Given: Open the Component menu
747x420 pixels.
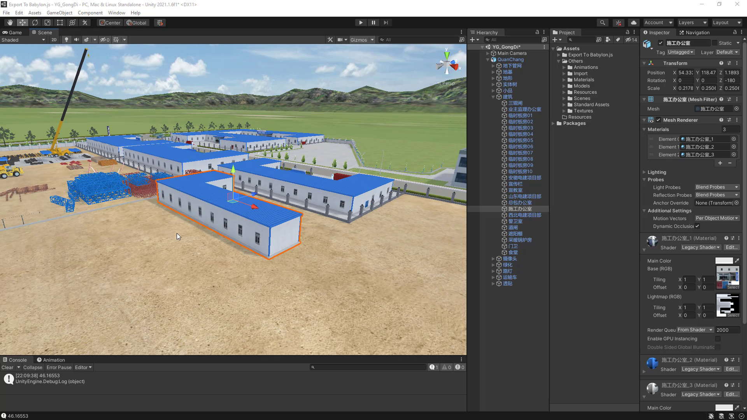Looking at the screenshot, I should (90, 13).
